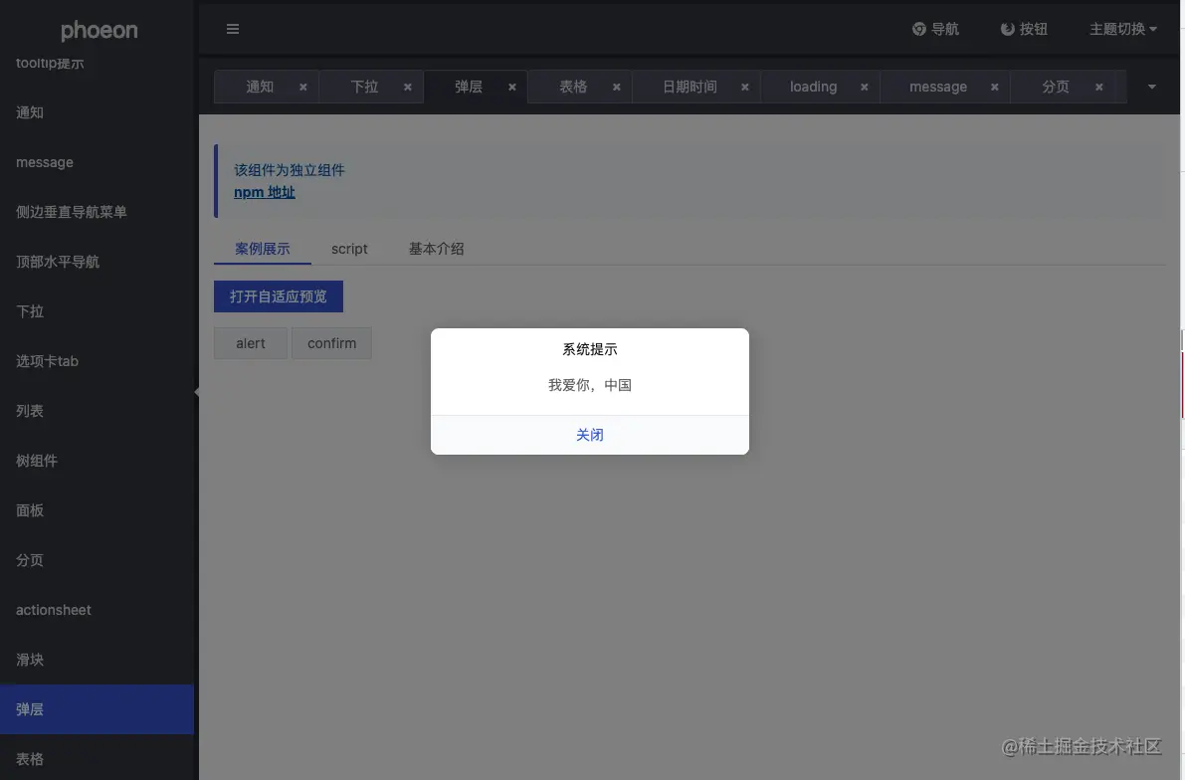Close the loading tab with its x icon
This screenshot has width=1185, height=780.
[x=864, y=87]
